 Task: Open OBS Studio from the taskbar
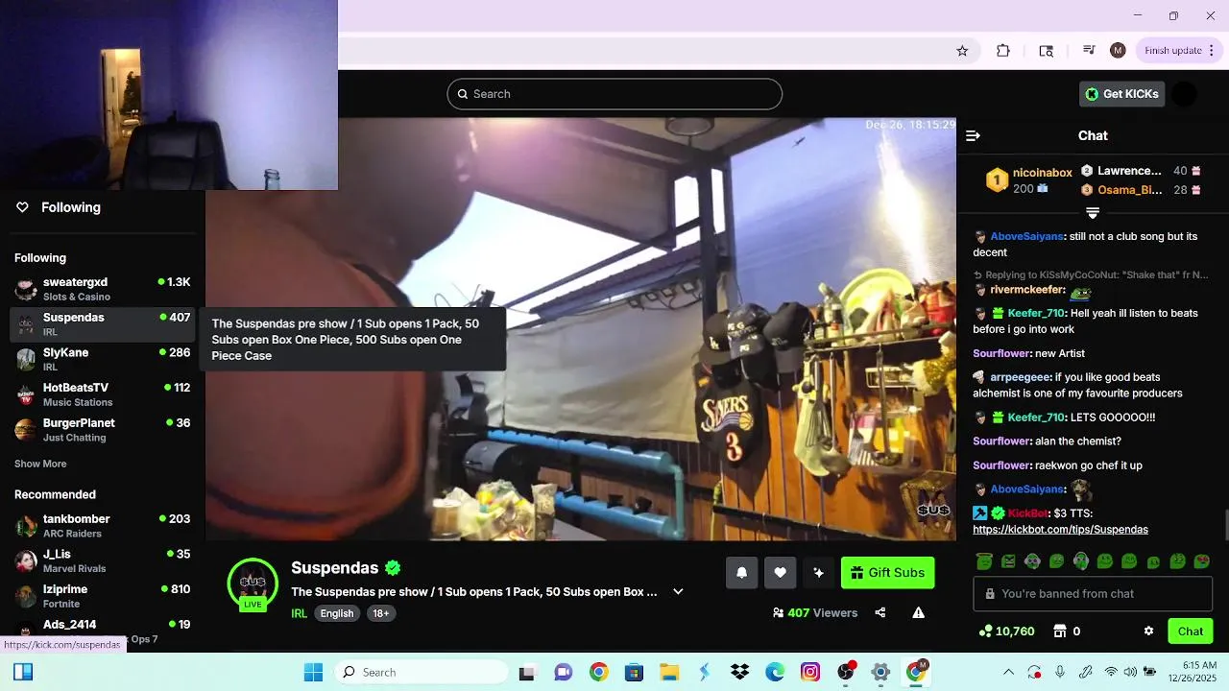coord(846,672)
